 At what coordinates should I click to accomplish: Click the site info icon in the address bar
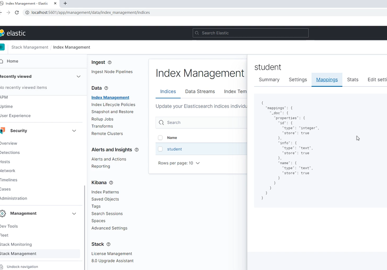(x=27, y=13)
